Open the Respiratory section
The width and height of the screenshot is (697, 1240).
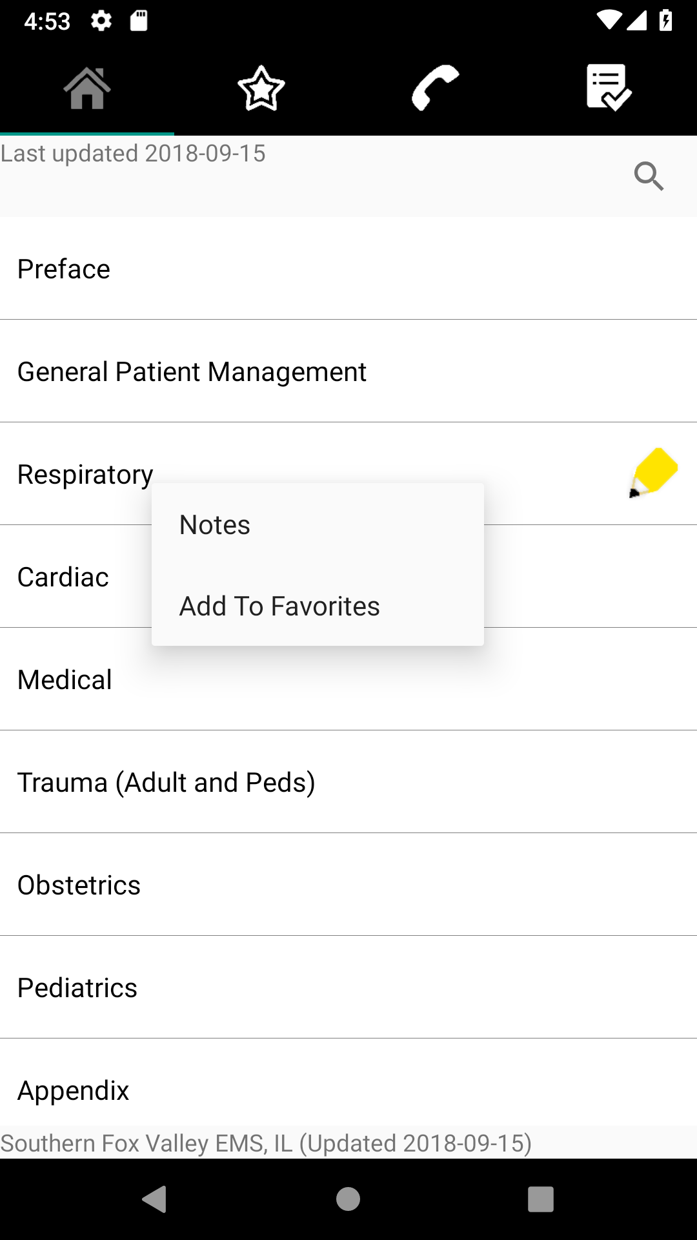click(x=85, y=474)
